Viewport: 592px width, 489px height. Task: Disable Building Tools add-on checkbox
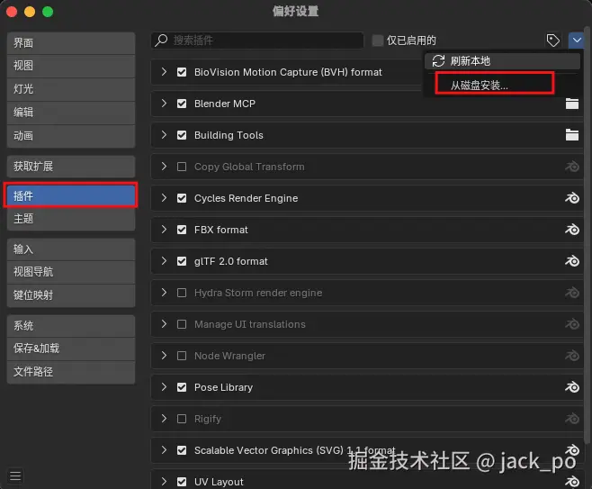click(182, 135)
